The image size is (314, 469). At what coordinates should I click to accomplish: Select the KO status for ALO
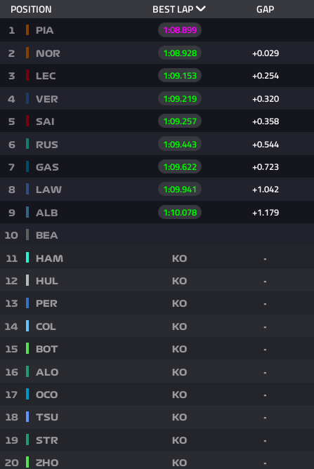click(180, 372)
